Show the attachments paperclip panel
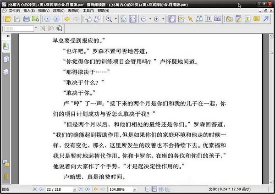275x194 pixels. pyautogui.click(x=6, y=176)
